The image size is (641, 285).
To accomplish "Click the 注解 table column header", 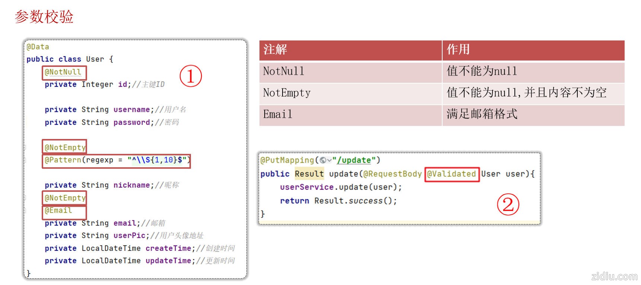I will pos(275,49).
